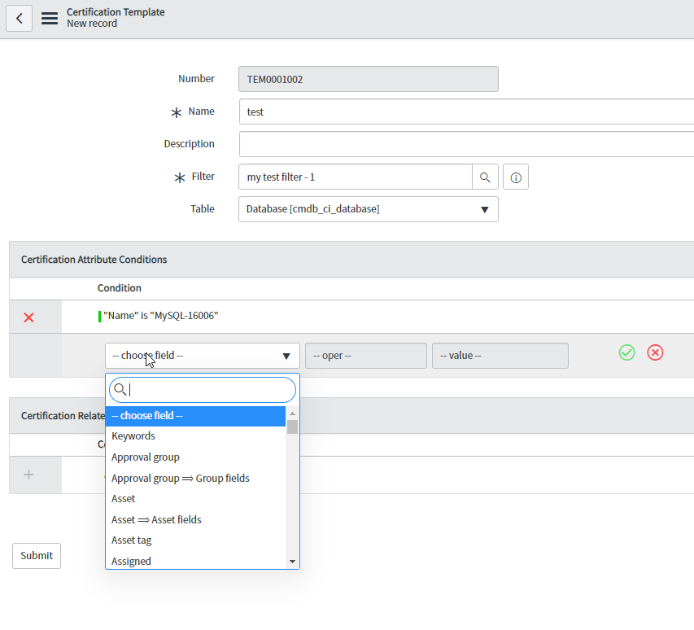The width and height of the screenshot is (694, 630).
Task: Click the back arrow in the header
Action: [x=19, y=18]
